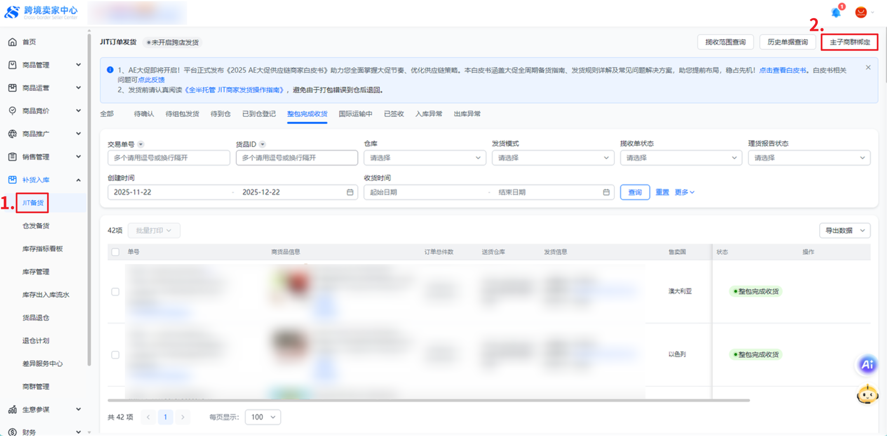Click the 首页 home icon in sidebar
This screenshot has height=436, width=887.
coord(12,42)
